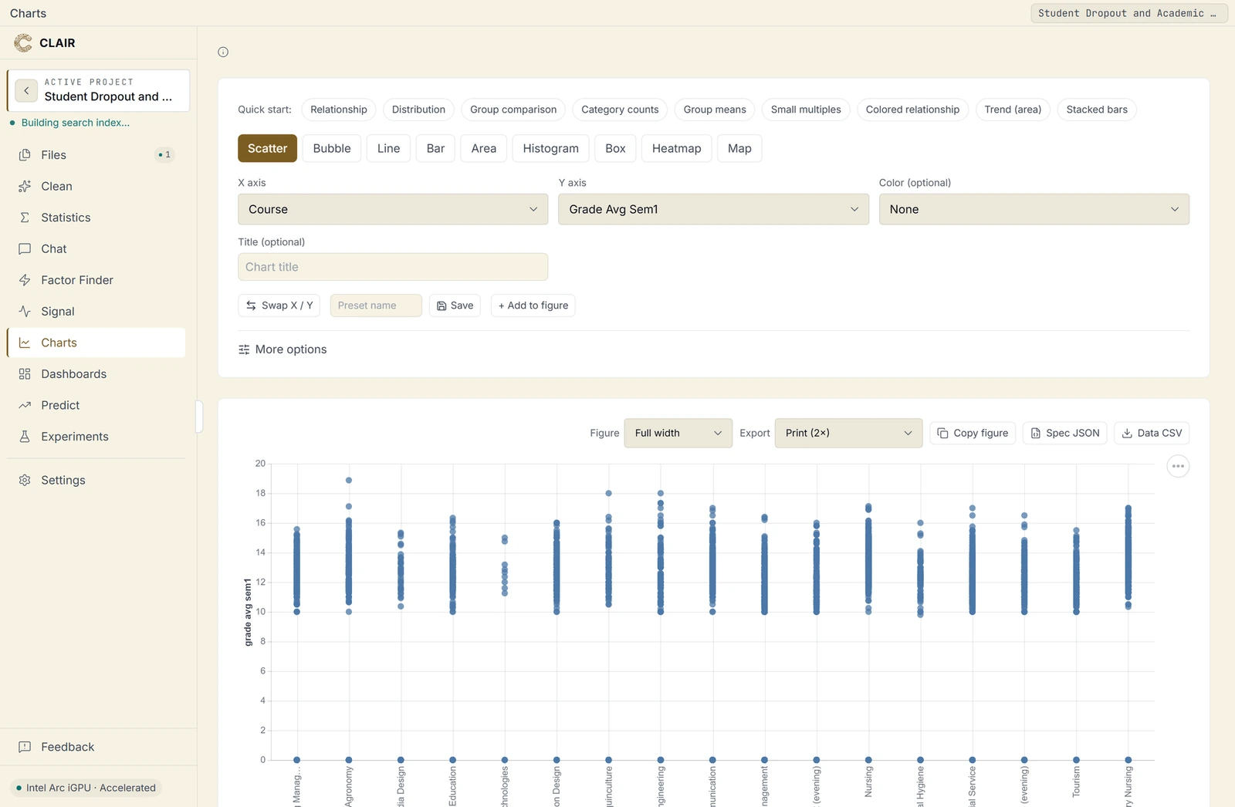Apply the Small multiples quick start
Image resolution: width=1235 pixels, height=807 pixels.
click(x=806, y=110)
